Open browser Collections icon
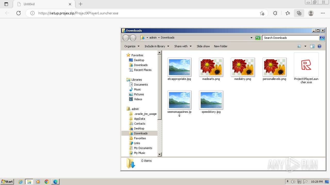 pyautogui.click(x=299, y=13)
